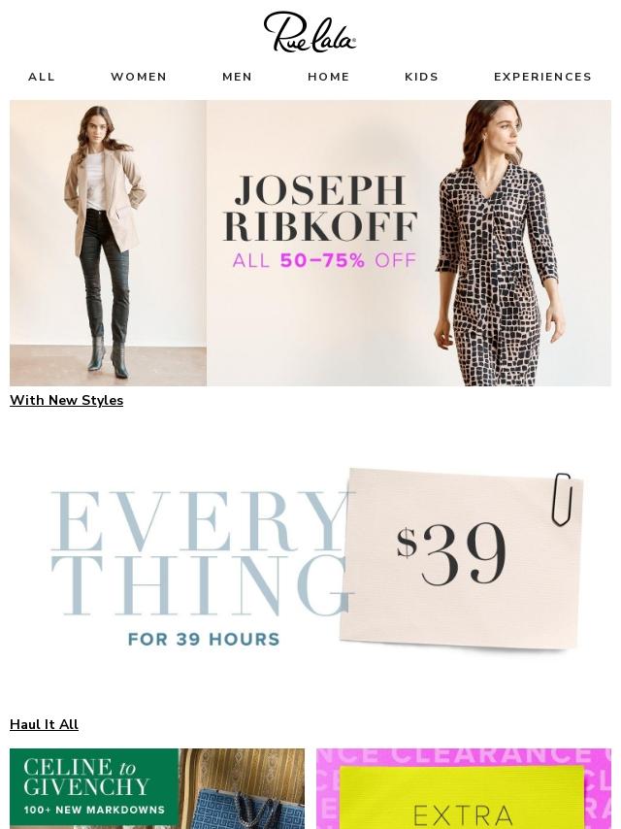The image size is (621, 829).
Task: Click the paperclip on the price tag
Action: [561, 499]
